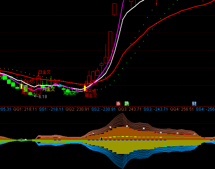Click the SS3: -243.71 indicator value
This screenshot has height=169, width=215.
156,109
